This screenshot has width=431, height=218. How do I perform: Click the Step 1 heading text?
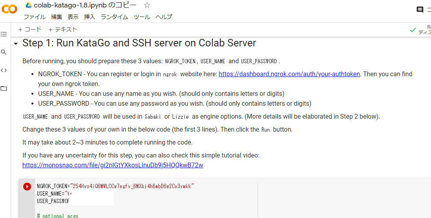139,43
